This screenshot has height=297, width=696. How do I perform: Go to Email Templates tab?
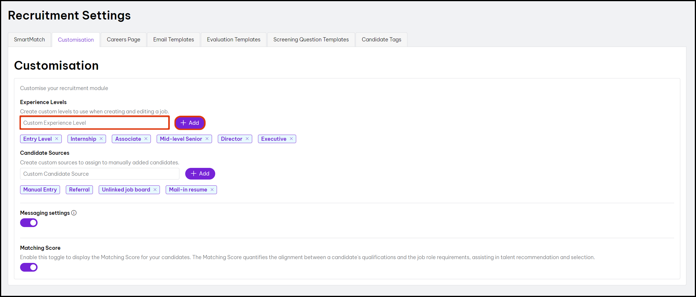tap(174, 40)
